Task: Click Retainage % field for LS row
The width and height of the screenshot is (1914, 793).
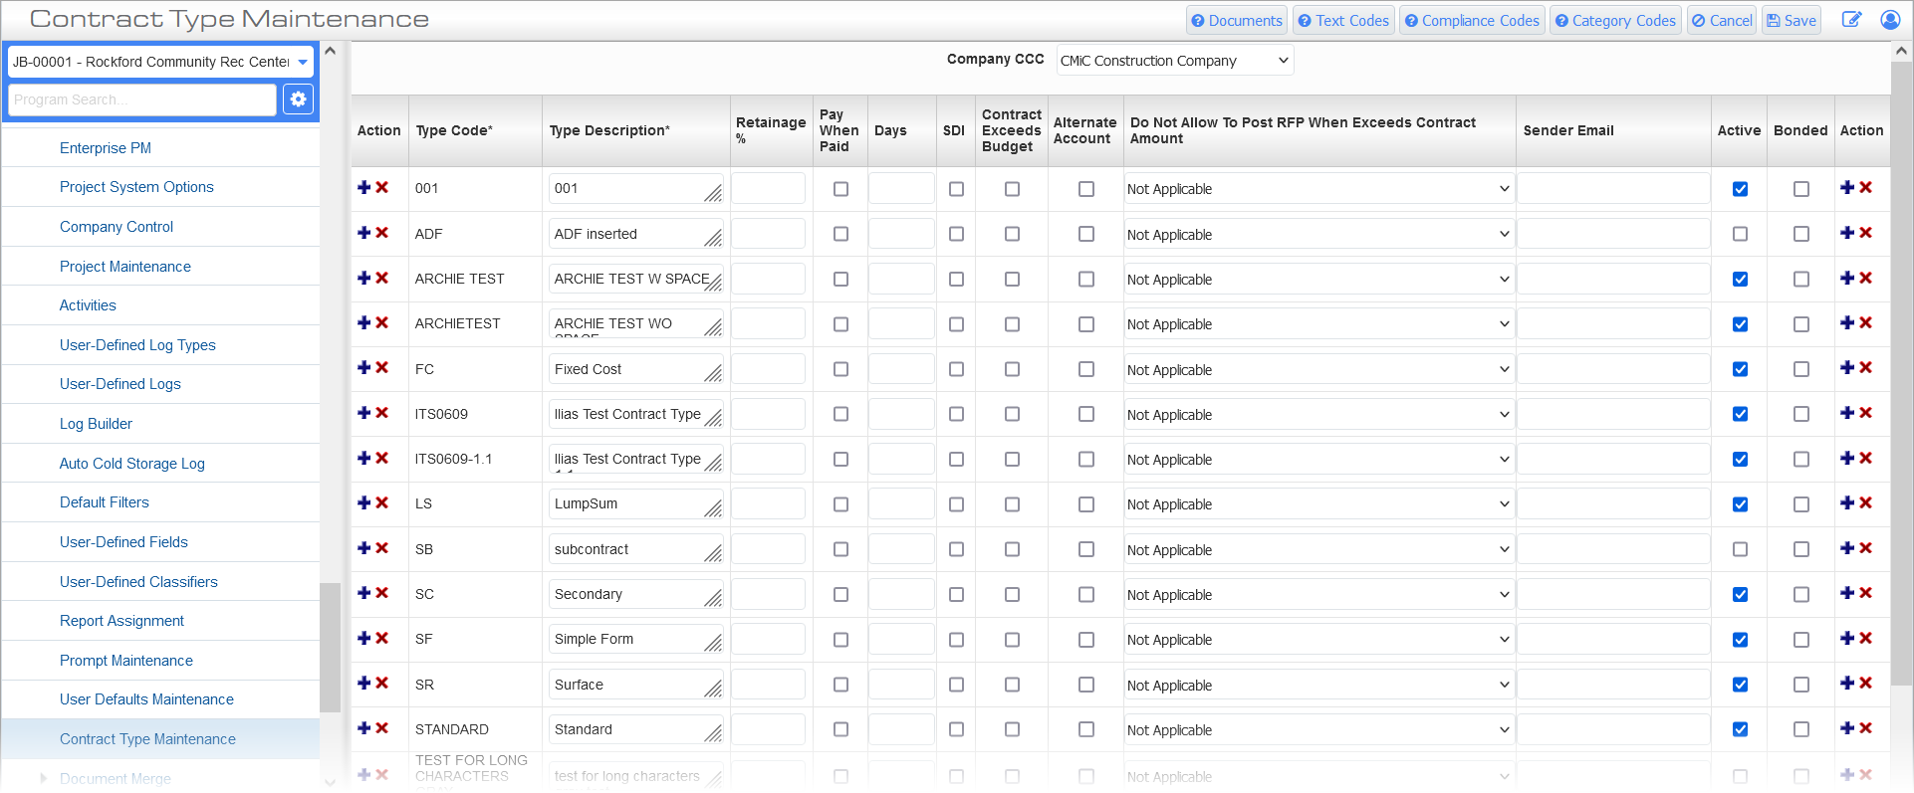Action: (x=768, y=504)
